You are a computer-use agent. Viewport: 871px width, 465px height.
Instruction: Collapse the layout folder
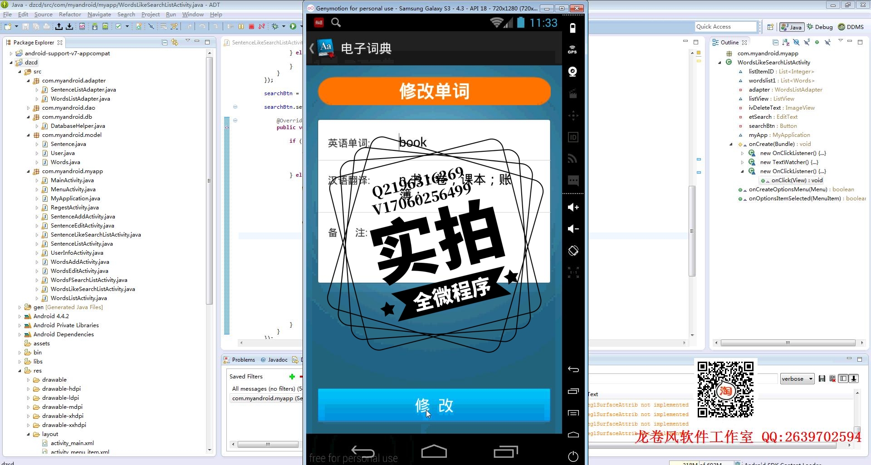[x=28, y=434]
